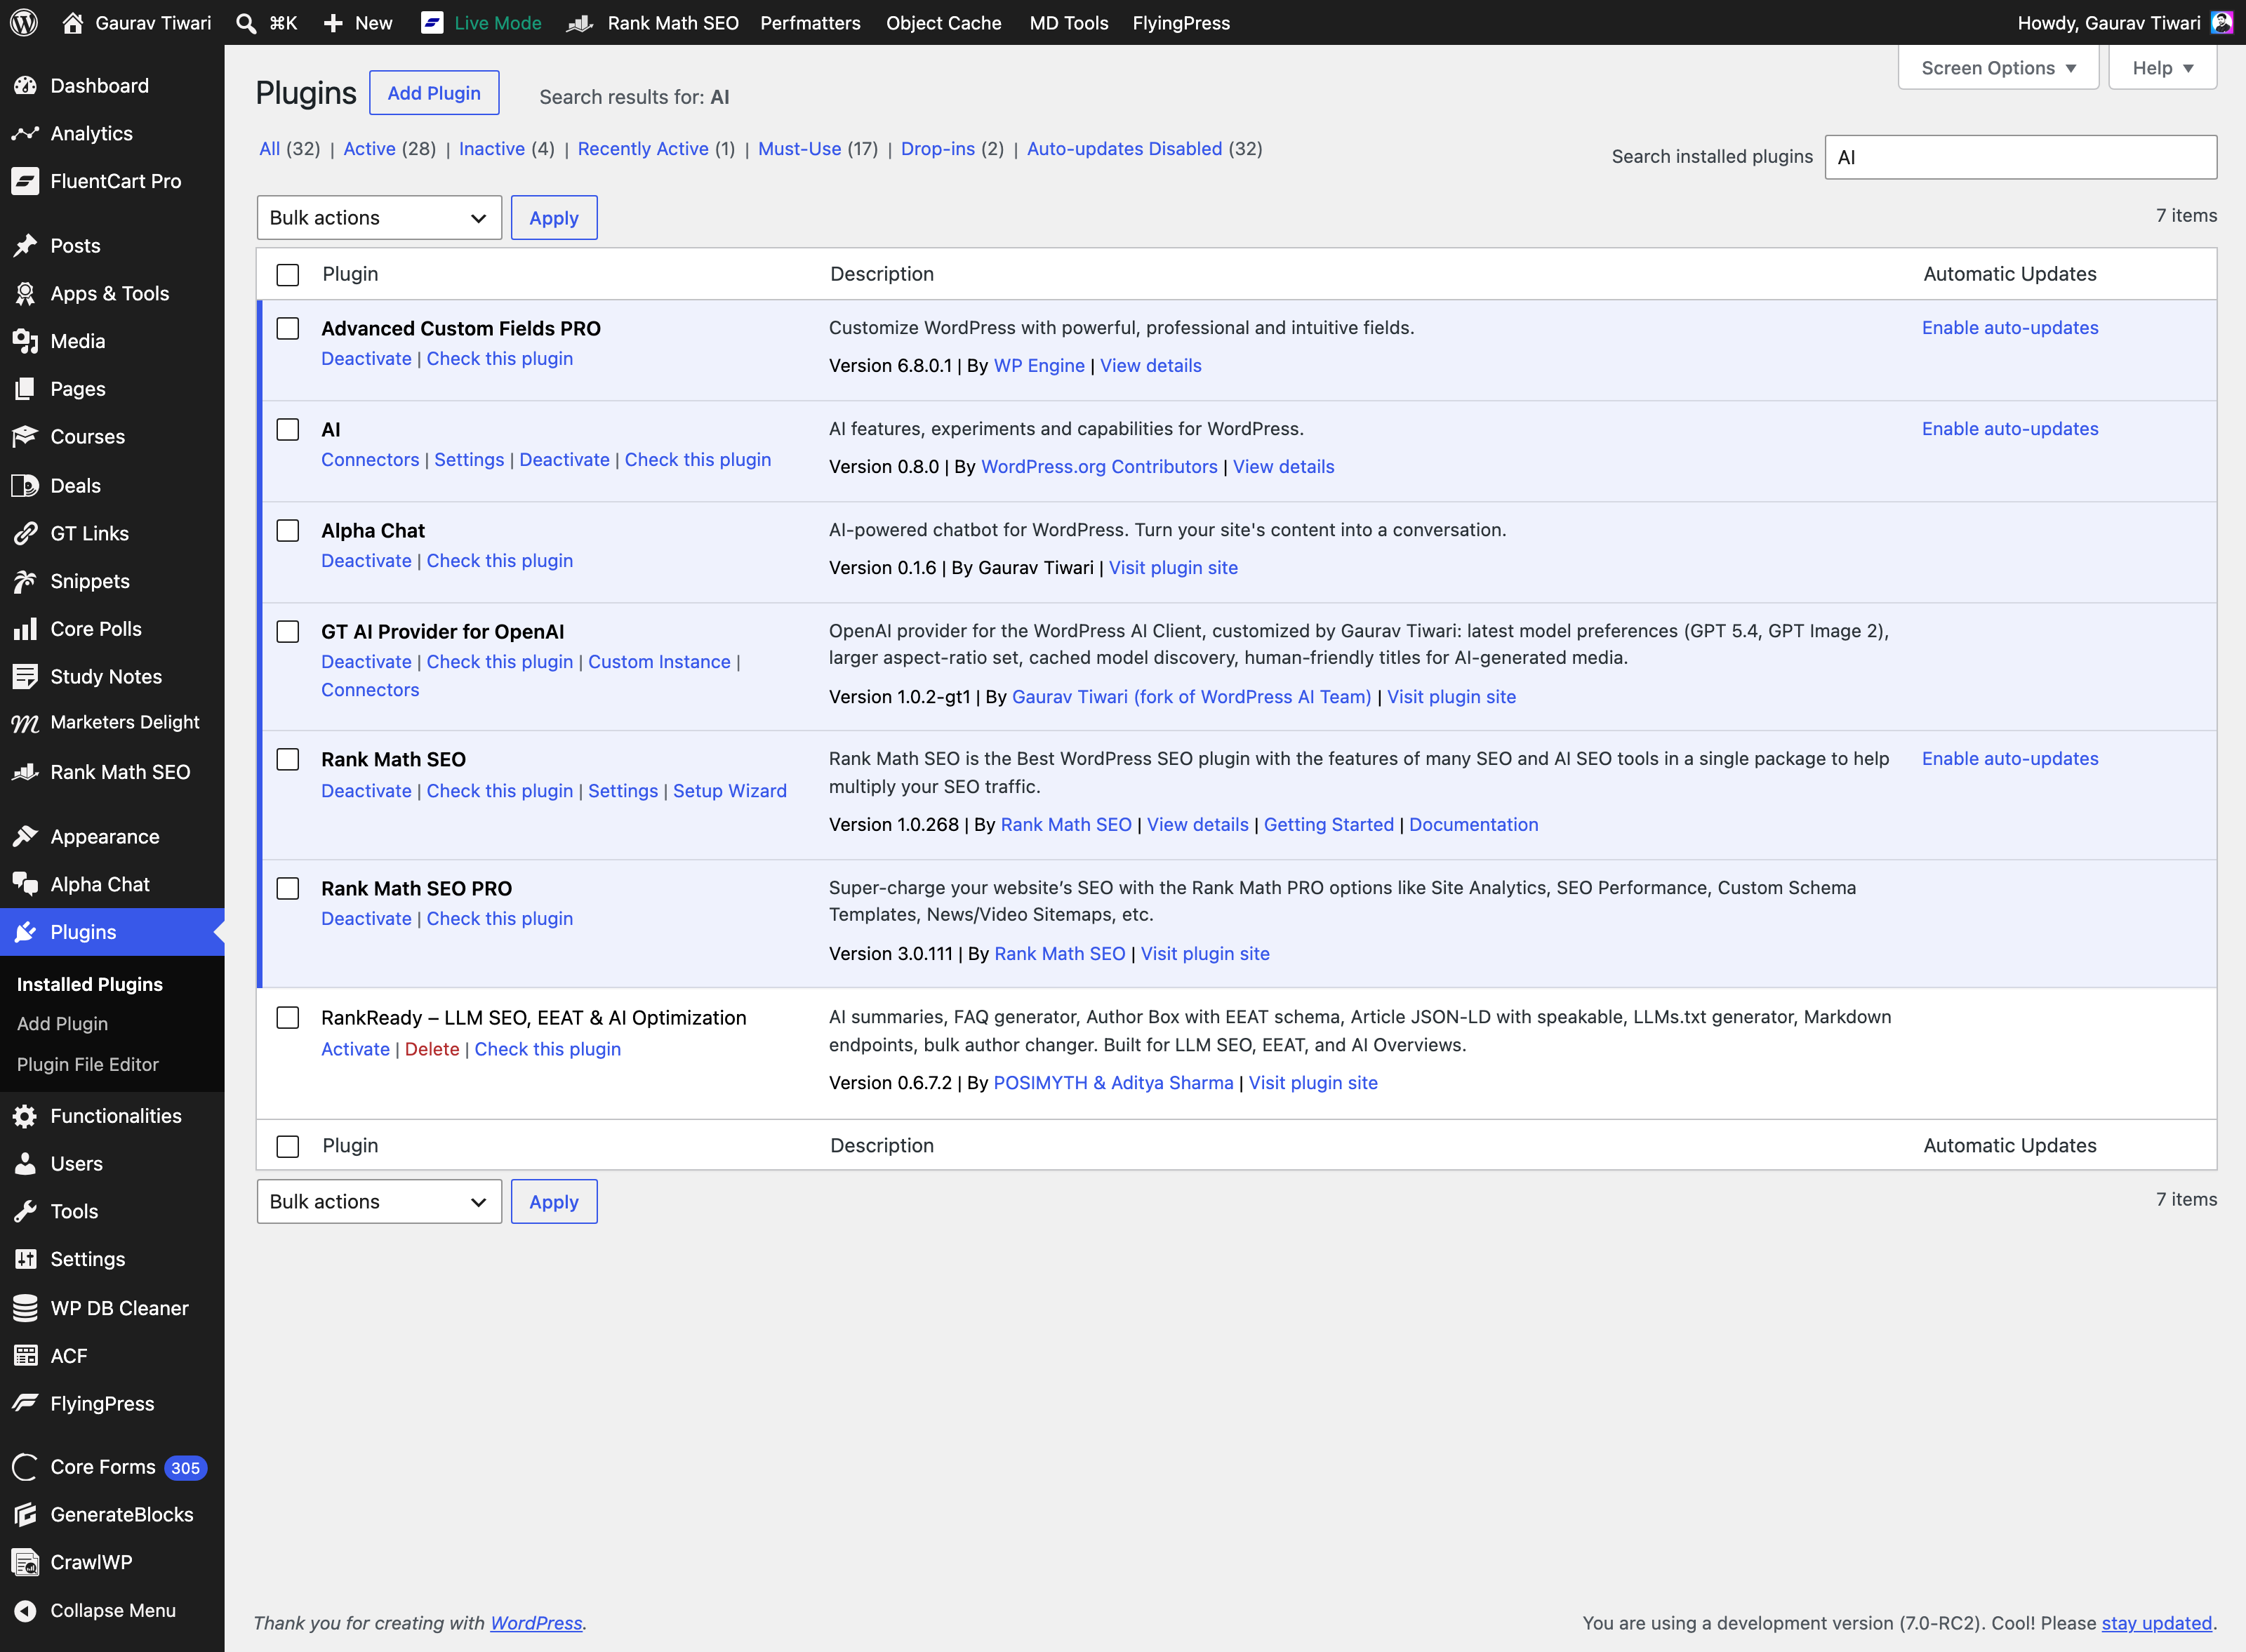Viewport: 2246px width, 1652px height.
Task: Select all plugins with header checkbox
Action: tap(288, 275)
